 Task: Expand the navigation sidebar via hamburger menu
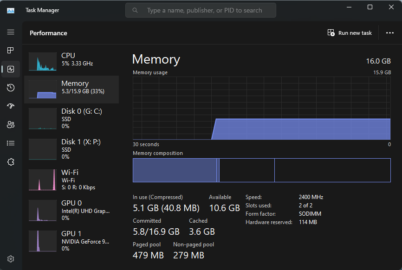(11, 32)
